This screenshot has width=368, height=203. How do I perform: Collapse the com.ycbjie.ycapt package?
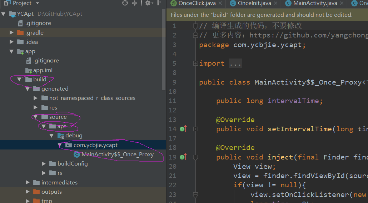click(x=60, y=145)
